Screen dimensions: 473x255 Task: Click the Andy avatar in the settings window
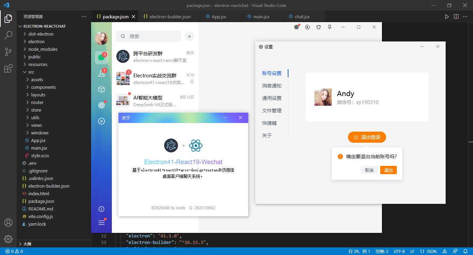[x=323, y=97]
